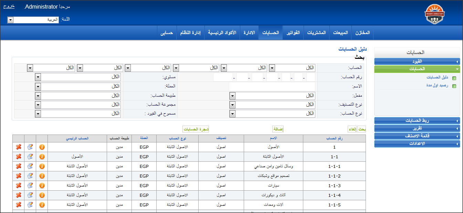Click delete icon for account 1-1-3 سيارات
Viewport: 463px width, 213px height.
[x=19, y=185]
